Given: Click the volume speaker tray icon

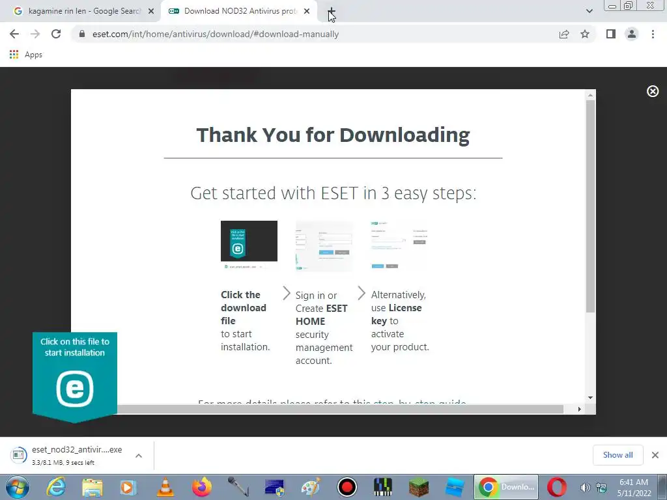Looking at the screenshot, I should coord(586,488).
